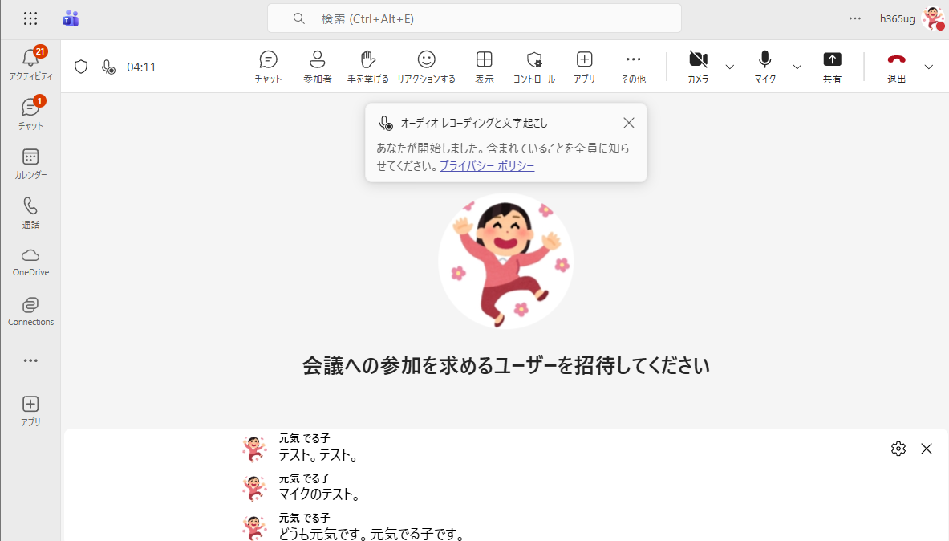The height and width of the screenshot is (541, 949).
Task: Turn on the camera
Action: pyautogui.click(x=698, y=67)
